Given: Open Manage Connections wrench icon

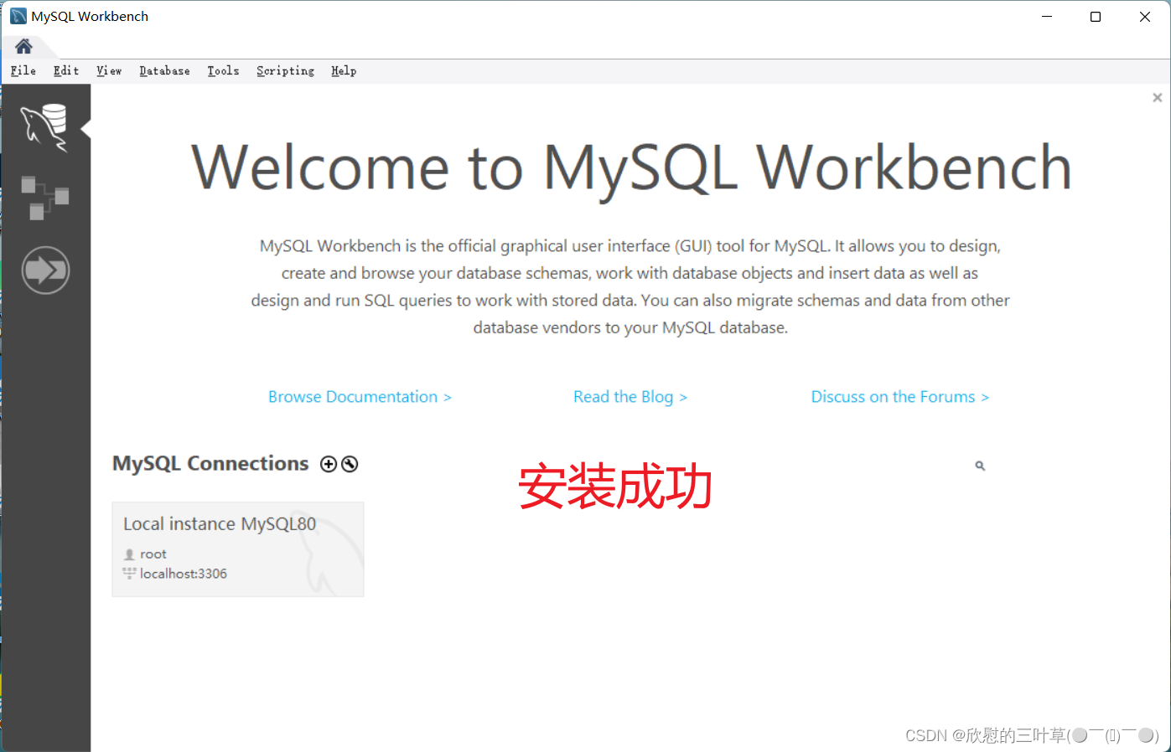Looking at the screenshot, I should [x=350, y=464].
